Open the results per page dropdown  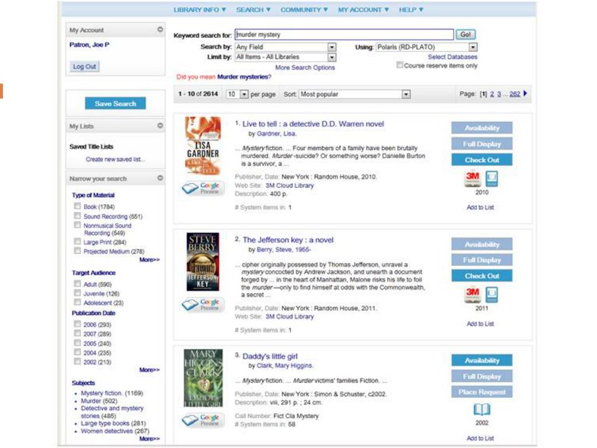coord(244,94)
